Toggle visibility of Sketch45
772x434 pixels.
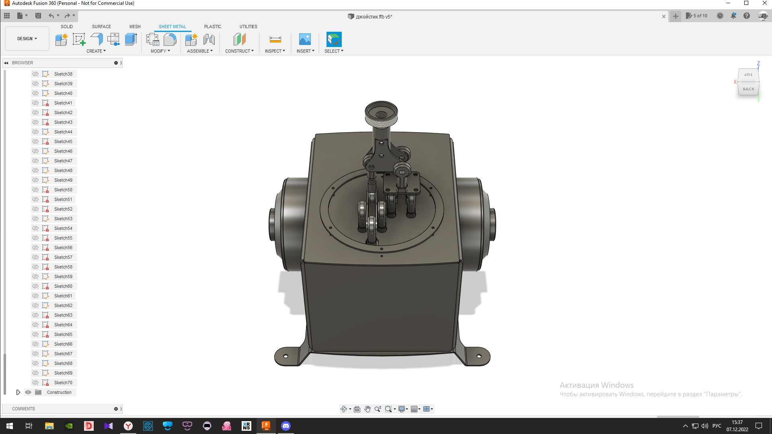tap(35, 141)
